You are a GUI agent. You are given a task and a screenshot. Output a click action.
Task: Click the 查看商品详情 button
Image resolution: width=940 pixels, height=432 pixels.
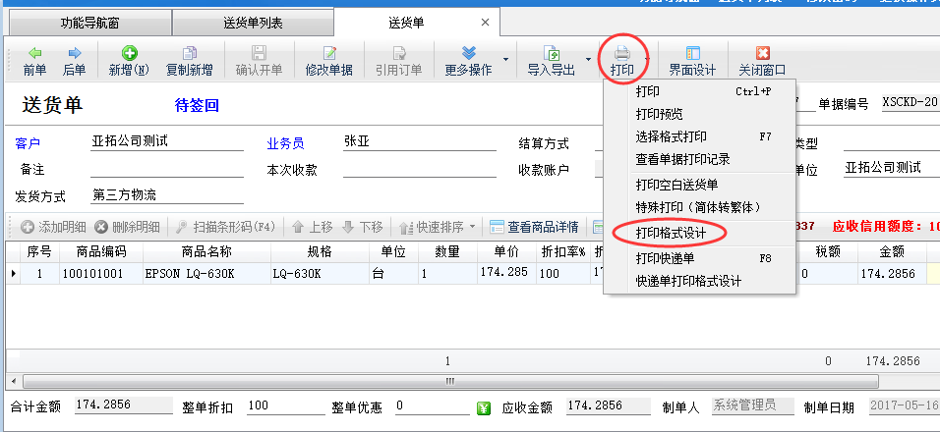pyautogui.click(x=535, y=227)
